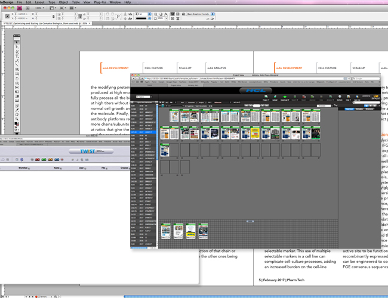Click the paragraph P icon in control bar

coord(118,16)
